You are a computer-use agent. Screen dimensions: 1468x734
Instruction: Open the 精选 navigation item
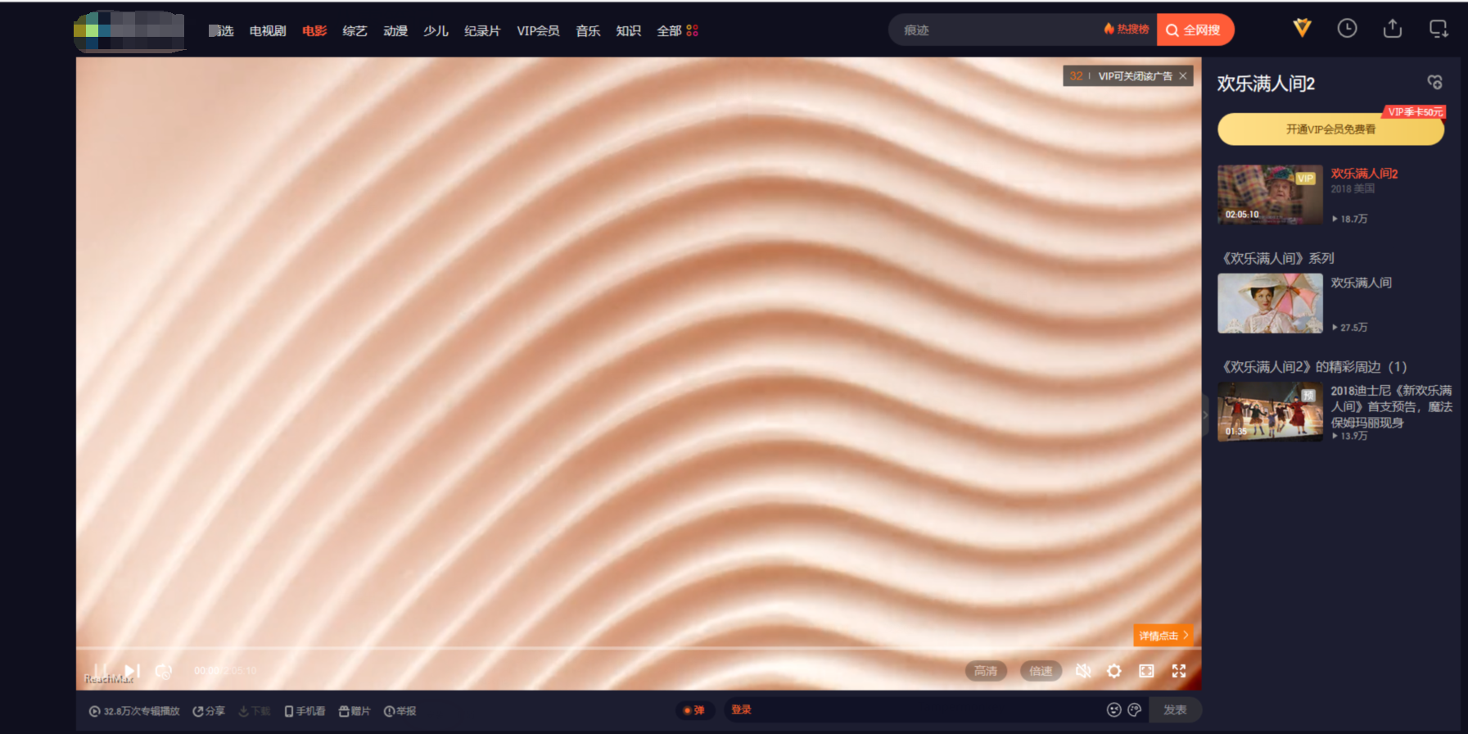click(x=221, y=30)
